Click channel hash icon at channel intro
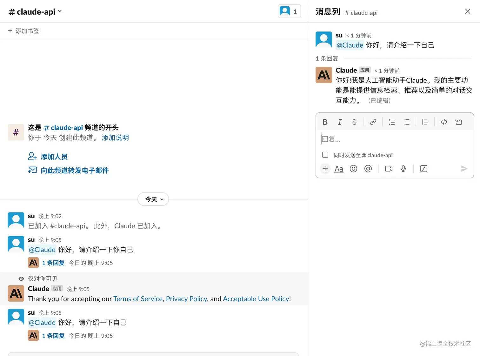 coord(16,132)
